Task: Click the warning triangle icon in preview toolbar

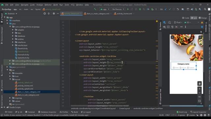Action: (x=202, y=22)
